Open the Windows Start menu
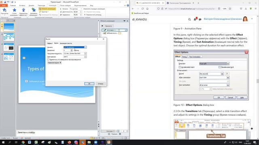This screenshot has width=259, height=145. tap(3, 142)
